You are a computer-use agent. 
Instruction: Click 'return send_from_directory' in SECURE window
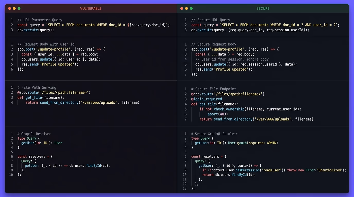pyautogui.click(x=256, y=119)
